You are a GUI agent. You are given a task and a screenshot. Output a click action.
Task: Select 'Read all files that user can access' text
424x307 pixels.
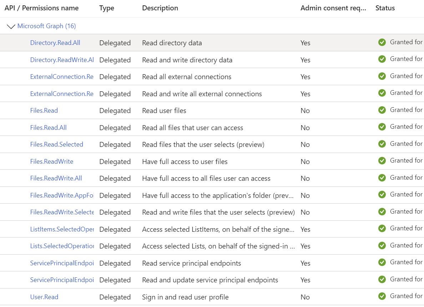[192, 128]
